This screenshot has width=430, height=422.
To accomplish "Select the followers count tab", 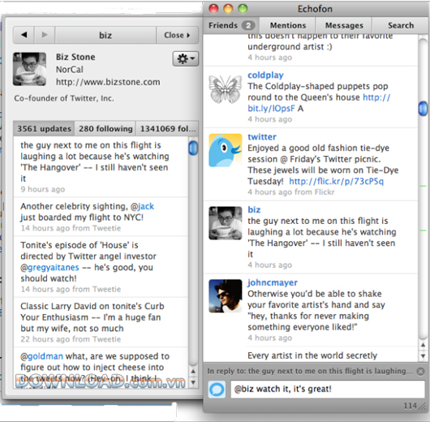I will point(167,128).
